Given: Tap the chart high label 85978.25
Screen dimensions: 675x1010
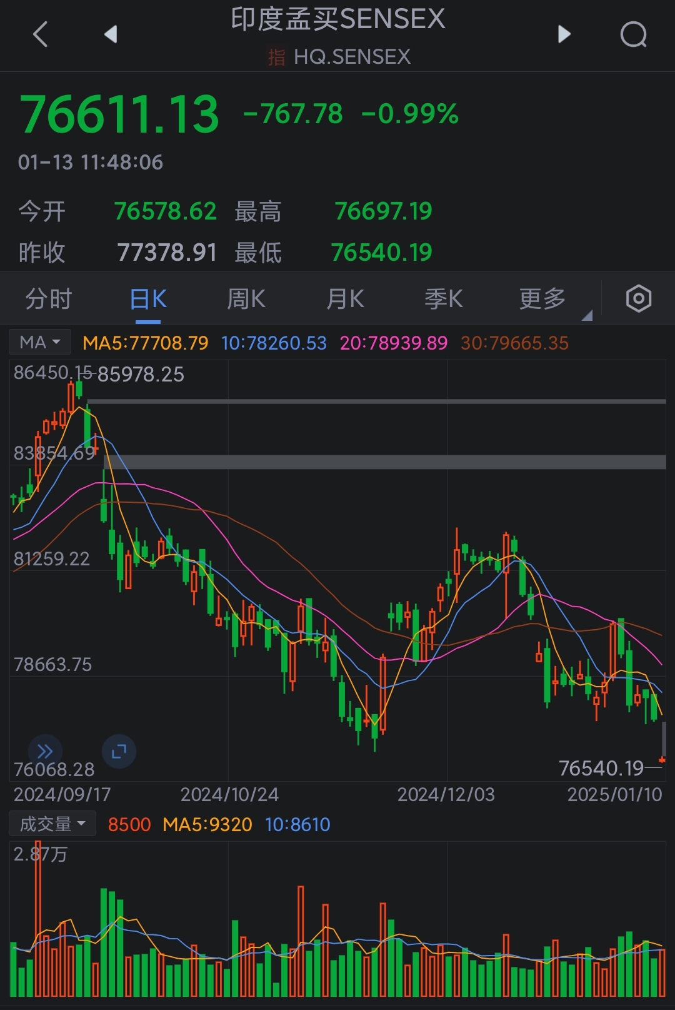Looking at the screenshot, I should [141, 375].
